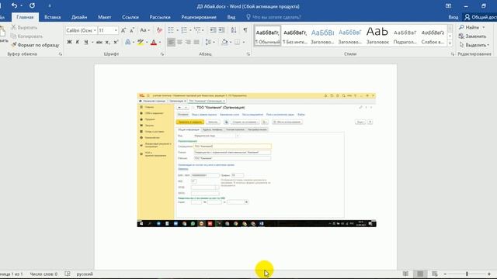This screenshot has height=279, width=497.
Task: Click the Найти (Find) button
Action: tap(469, 28)
